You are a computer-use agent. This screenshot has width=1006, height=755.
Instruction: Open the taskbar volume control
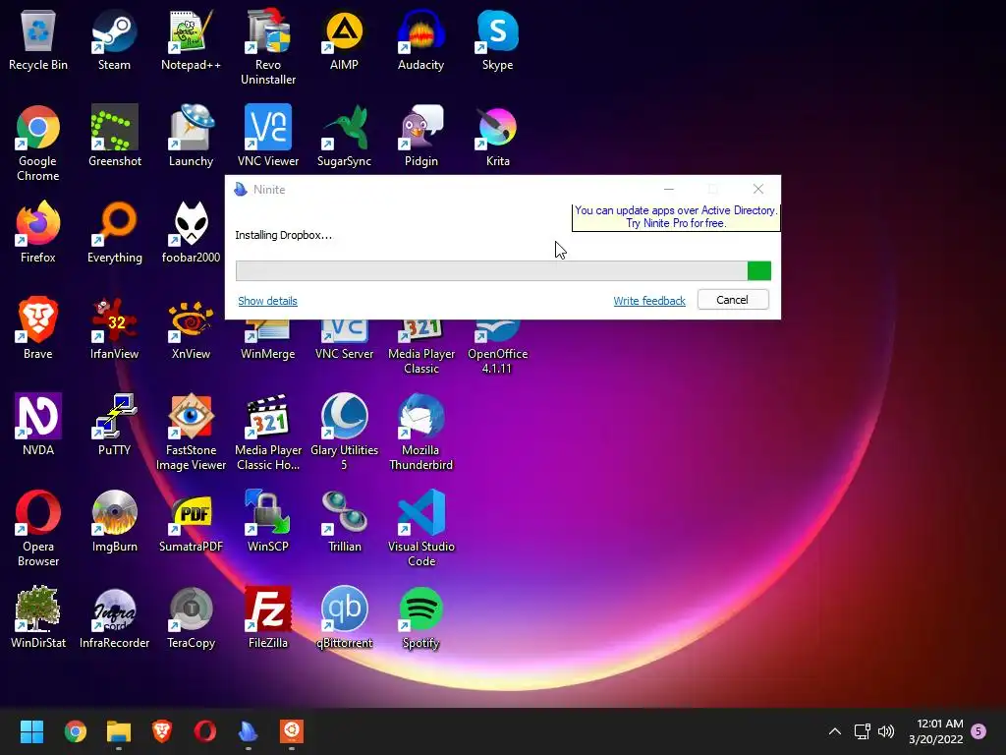886,731
